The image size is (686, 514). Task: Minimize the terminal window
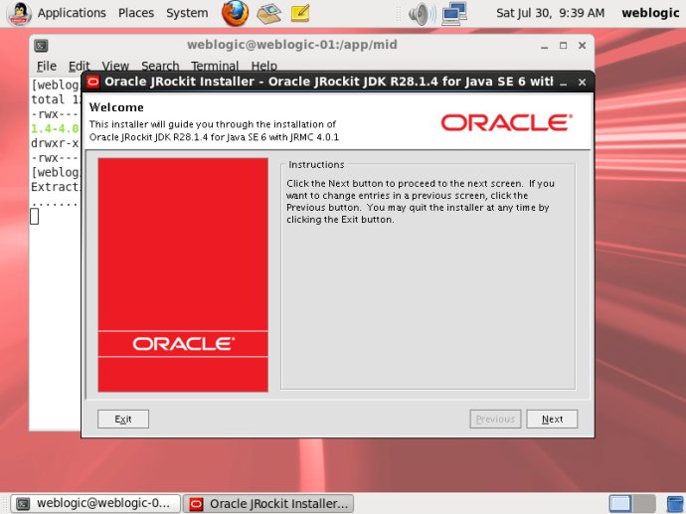544,46
